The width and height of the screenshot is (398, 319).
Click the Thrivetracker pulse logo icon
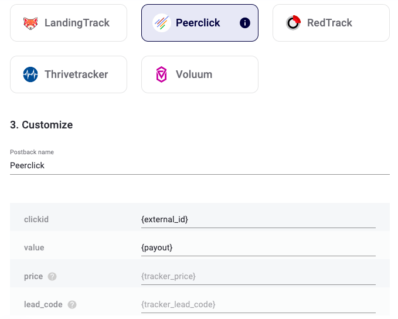30,74
